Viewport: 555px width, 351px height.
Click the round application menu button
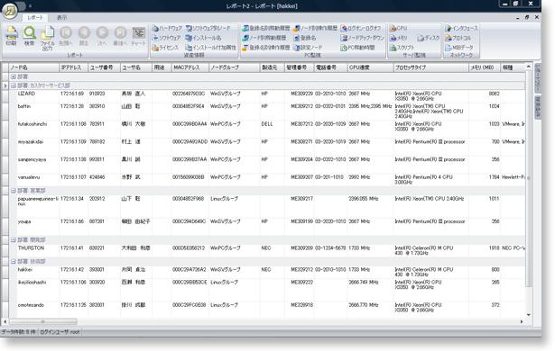click(10, 11)
